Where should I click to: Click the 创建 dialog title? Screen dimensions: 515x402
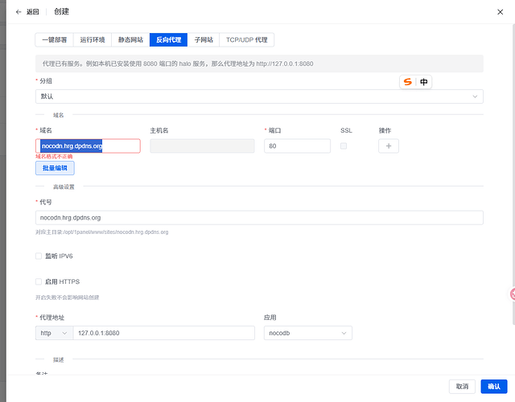tap(61, 12)
